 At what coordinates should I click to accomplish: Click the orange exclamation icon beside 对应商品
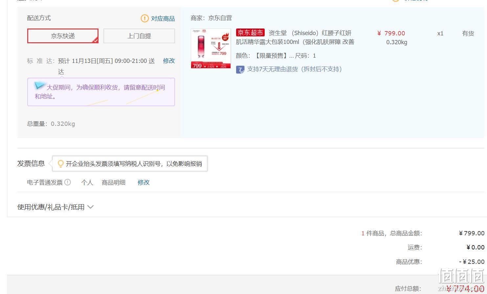144,18
